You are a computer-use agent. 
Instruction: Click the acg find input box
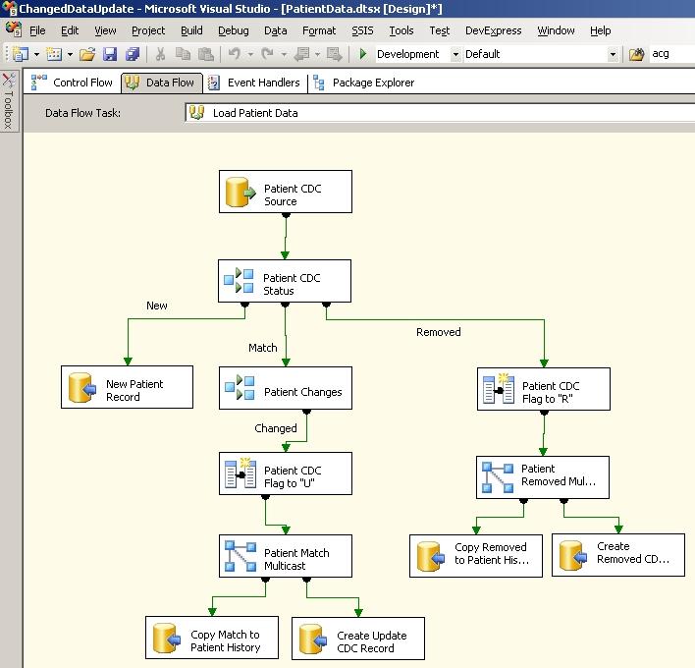tap(671, 54)
